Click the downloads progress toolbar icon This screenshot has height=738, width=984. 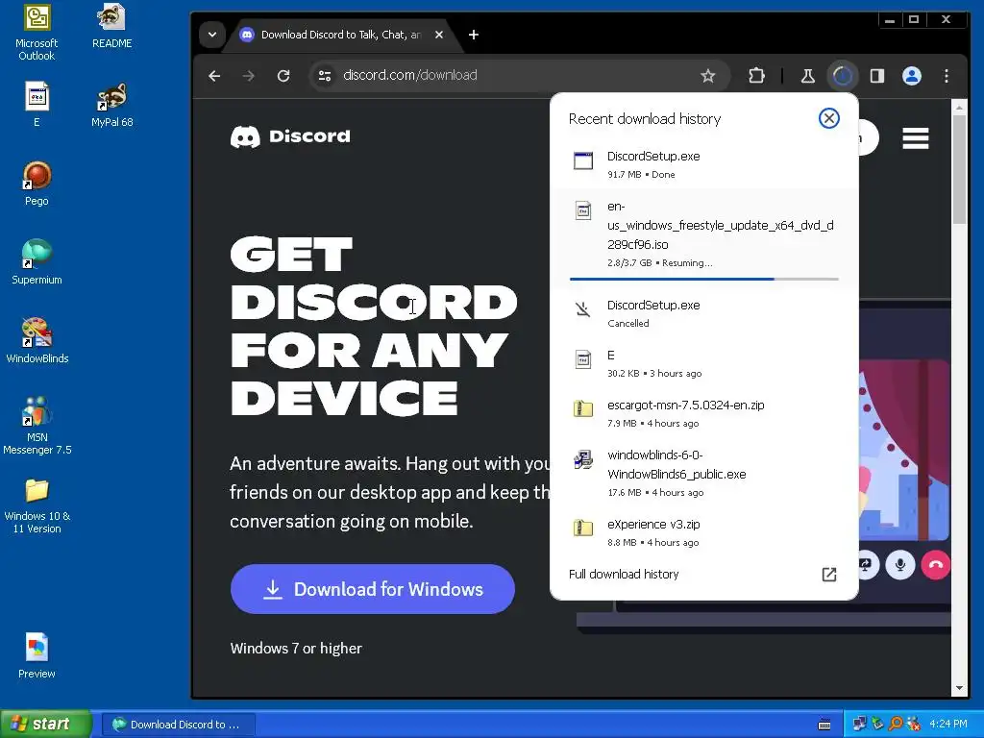point(842,76)
